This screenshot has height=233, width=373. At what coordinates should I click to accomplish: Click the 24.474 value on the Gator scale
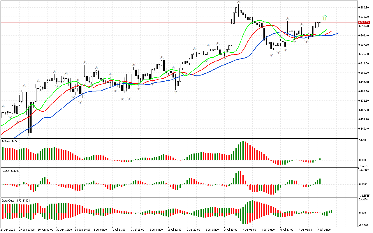pos(363,200)
